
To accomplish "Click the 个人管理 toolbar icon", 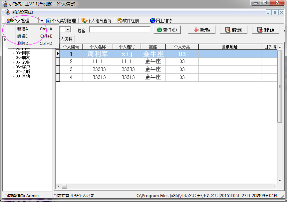I will (10, 21).
